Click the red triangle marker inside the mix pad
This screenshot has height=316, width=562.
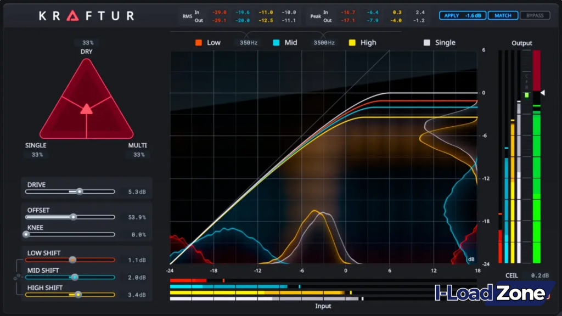(86, 110)
